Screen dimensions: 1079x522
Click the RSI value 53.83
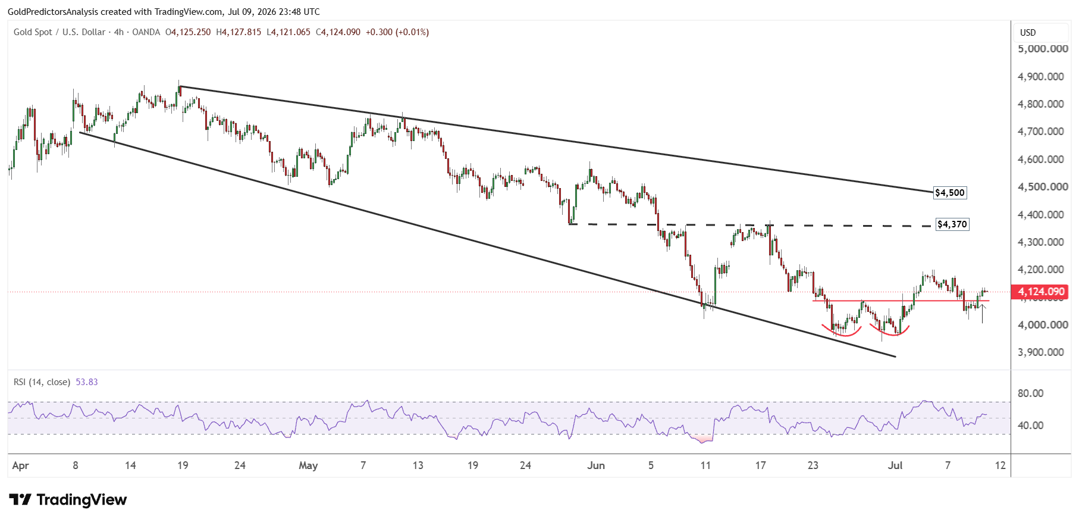(x=87, y=382)
